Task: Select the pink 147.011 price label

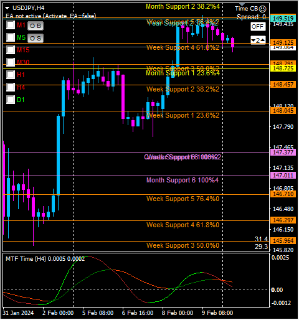Action: 283,176
